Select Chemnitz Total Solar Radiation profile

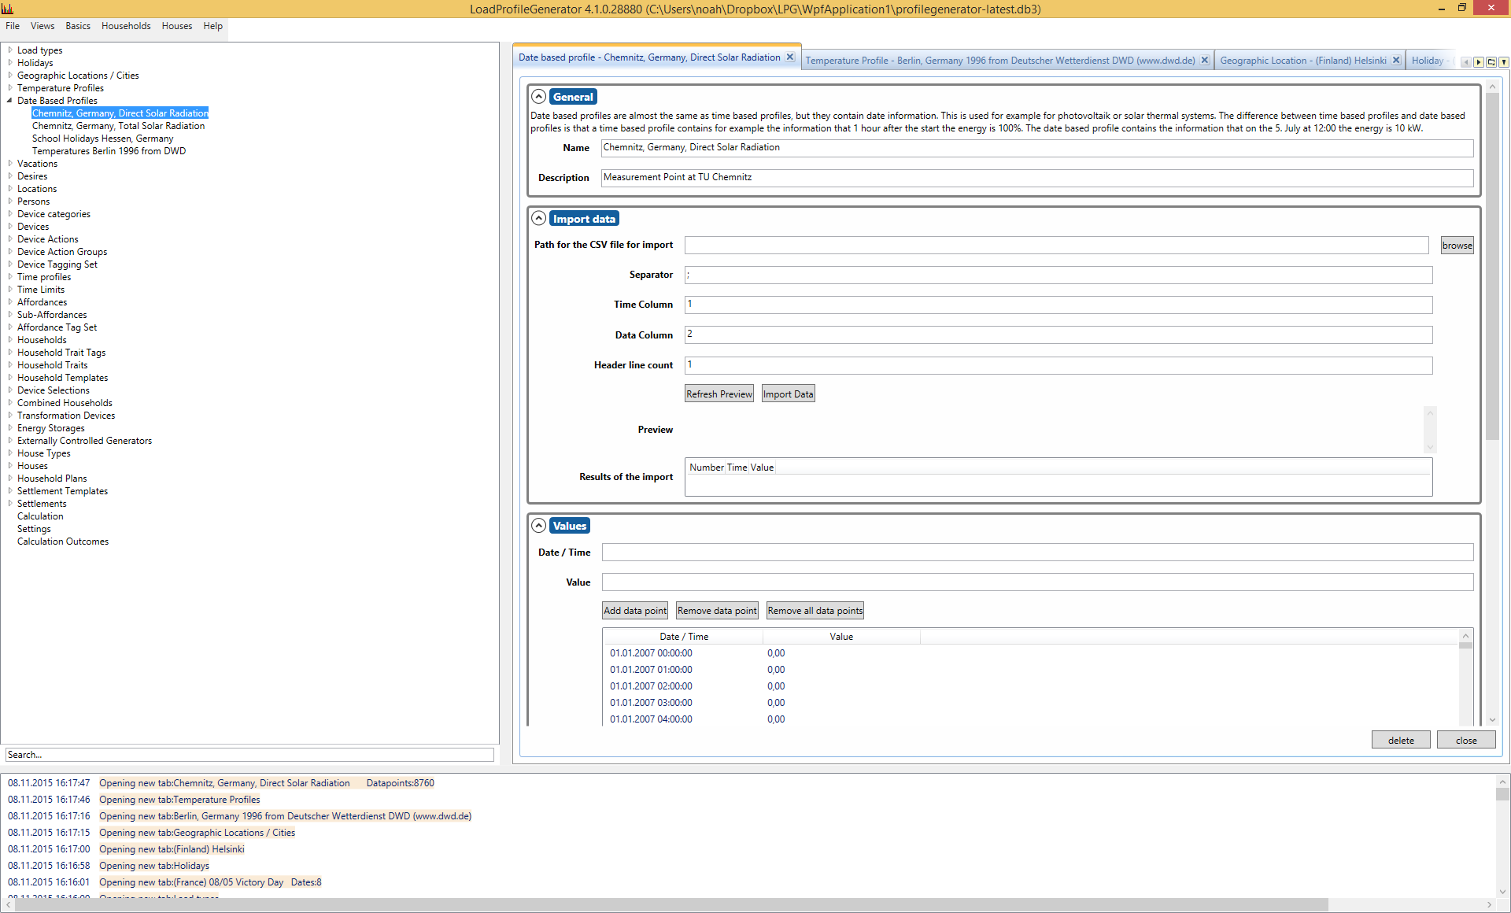coord(118,126)
